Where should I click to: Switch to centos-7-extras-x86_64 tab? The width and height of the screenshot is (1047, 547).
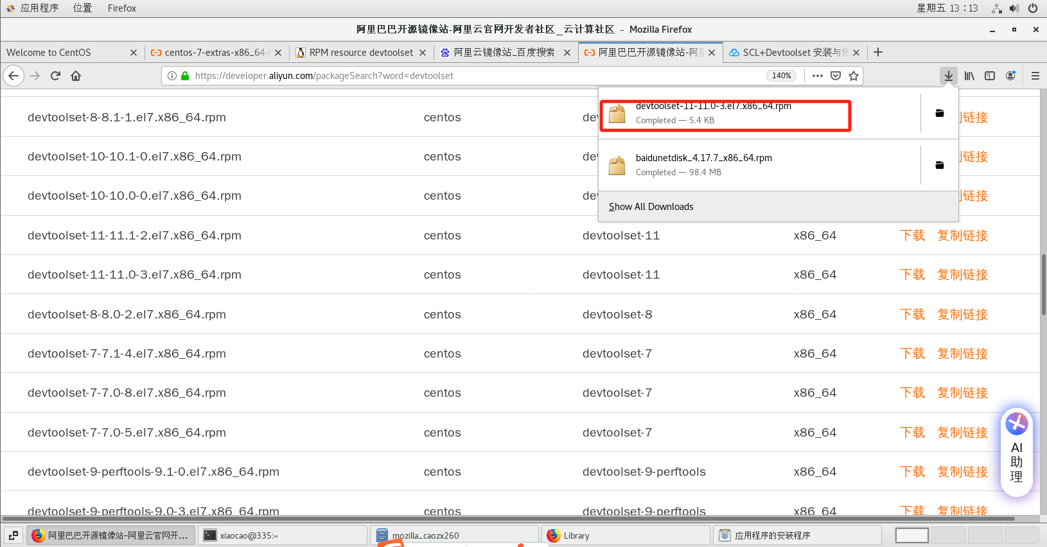(215, 53)
